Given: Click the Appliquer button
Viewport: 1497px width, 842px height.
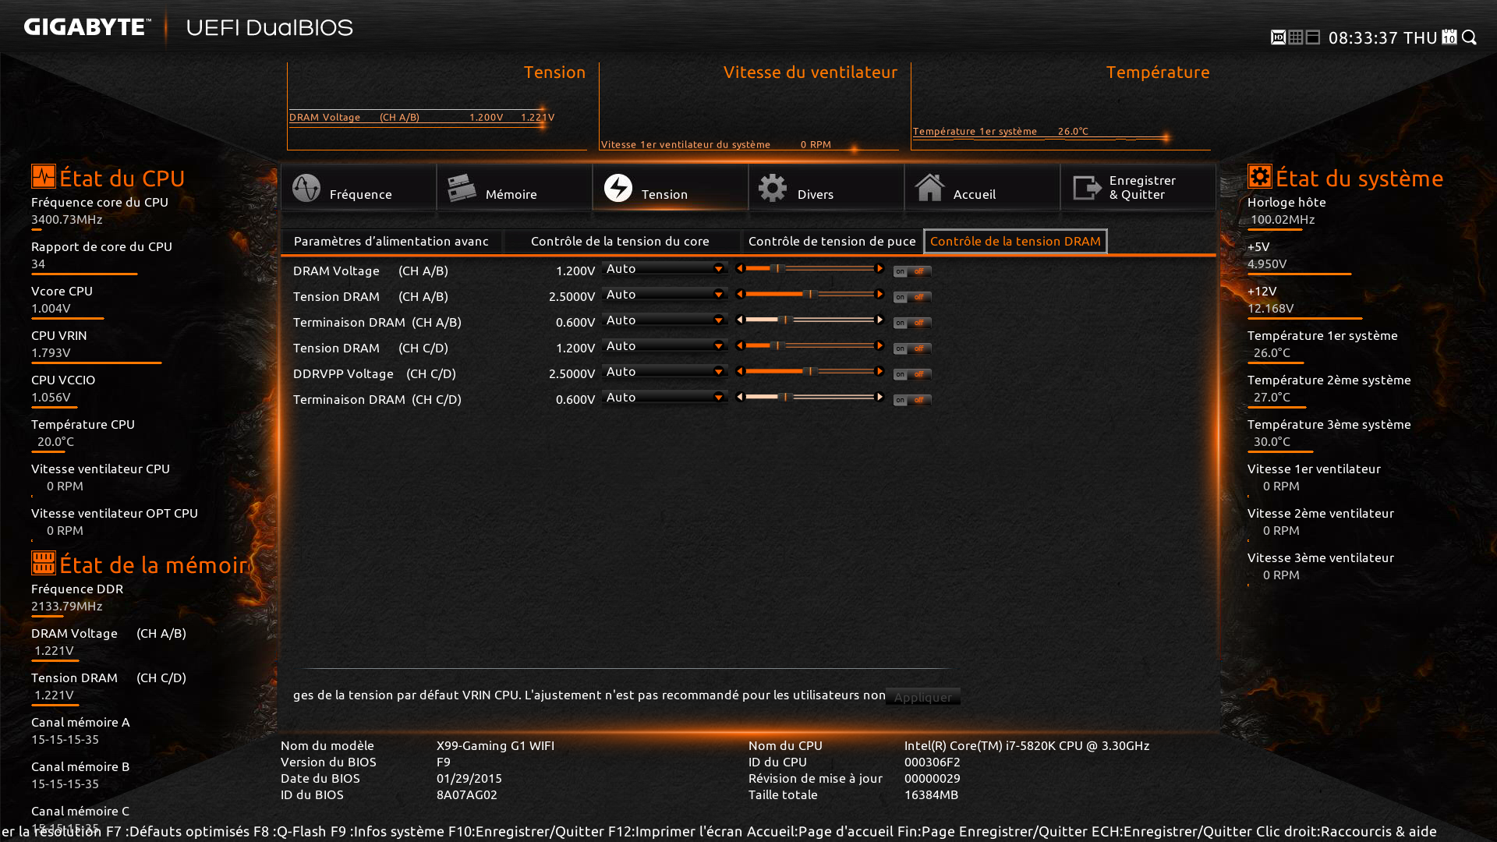Looking at the screenshot, I should click(923, 697).
